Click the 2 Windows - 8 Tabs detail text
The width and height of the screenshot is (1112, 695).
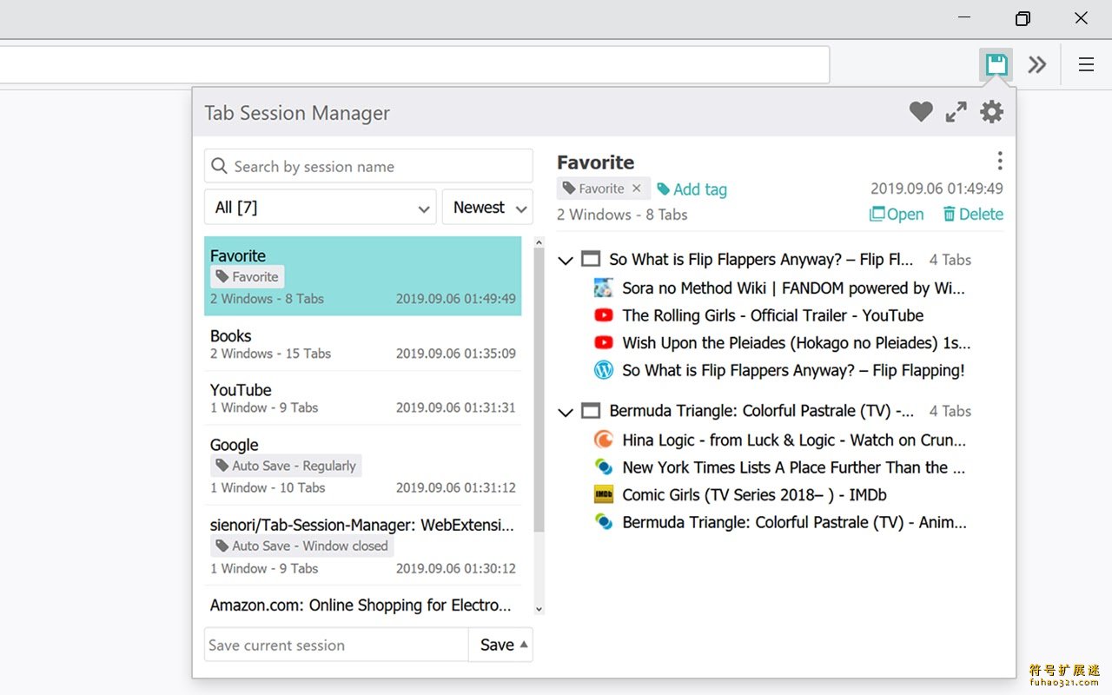tap(622, 215)
